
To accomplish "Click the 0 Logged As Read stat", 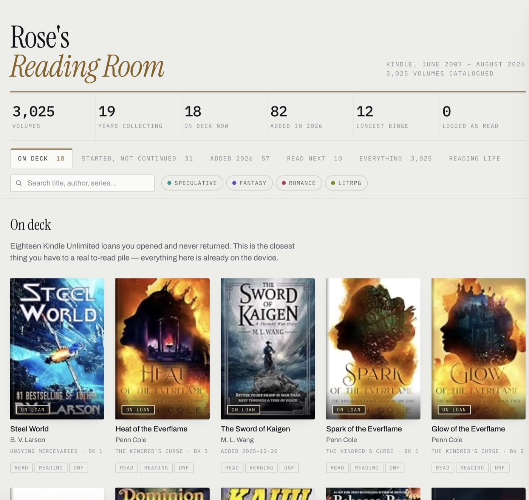I will coord(483,117).
